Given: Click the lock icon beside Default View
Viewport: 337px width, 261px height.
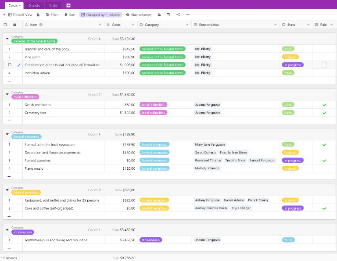Looking at the screenshot, I should pyautogui.click(x=38, y=15).
